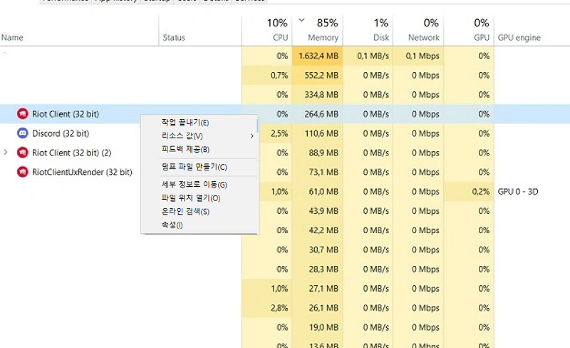Sort by the Network column header
The image size is (570, 348).
point(423,38)
